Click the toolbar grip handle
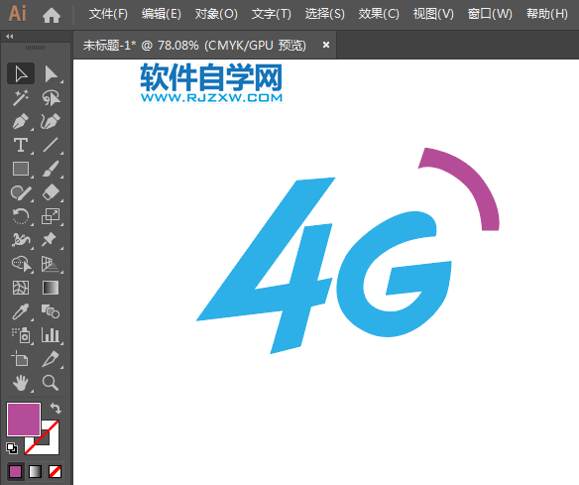This screenshot has height=485, width=579. click(35, 48)
